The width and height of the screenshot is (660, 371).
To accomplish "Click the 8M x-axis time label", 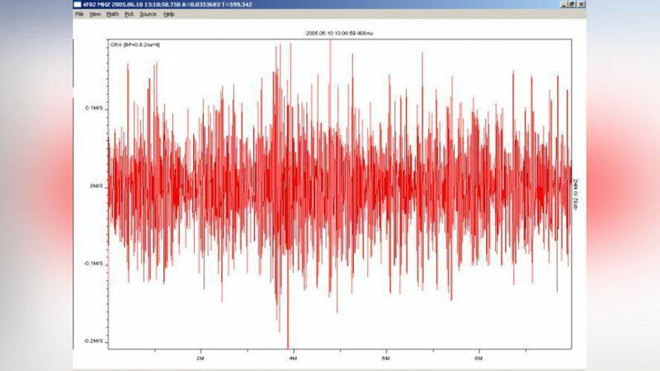I will (x=478, y=359).
